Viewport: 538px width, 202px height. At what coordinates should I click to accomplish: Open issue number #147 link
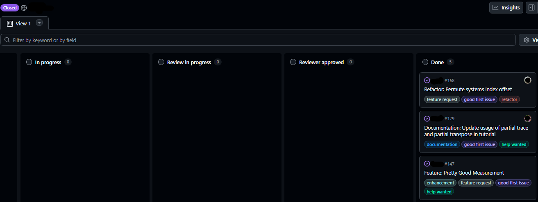click(449, 164)
